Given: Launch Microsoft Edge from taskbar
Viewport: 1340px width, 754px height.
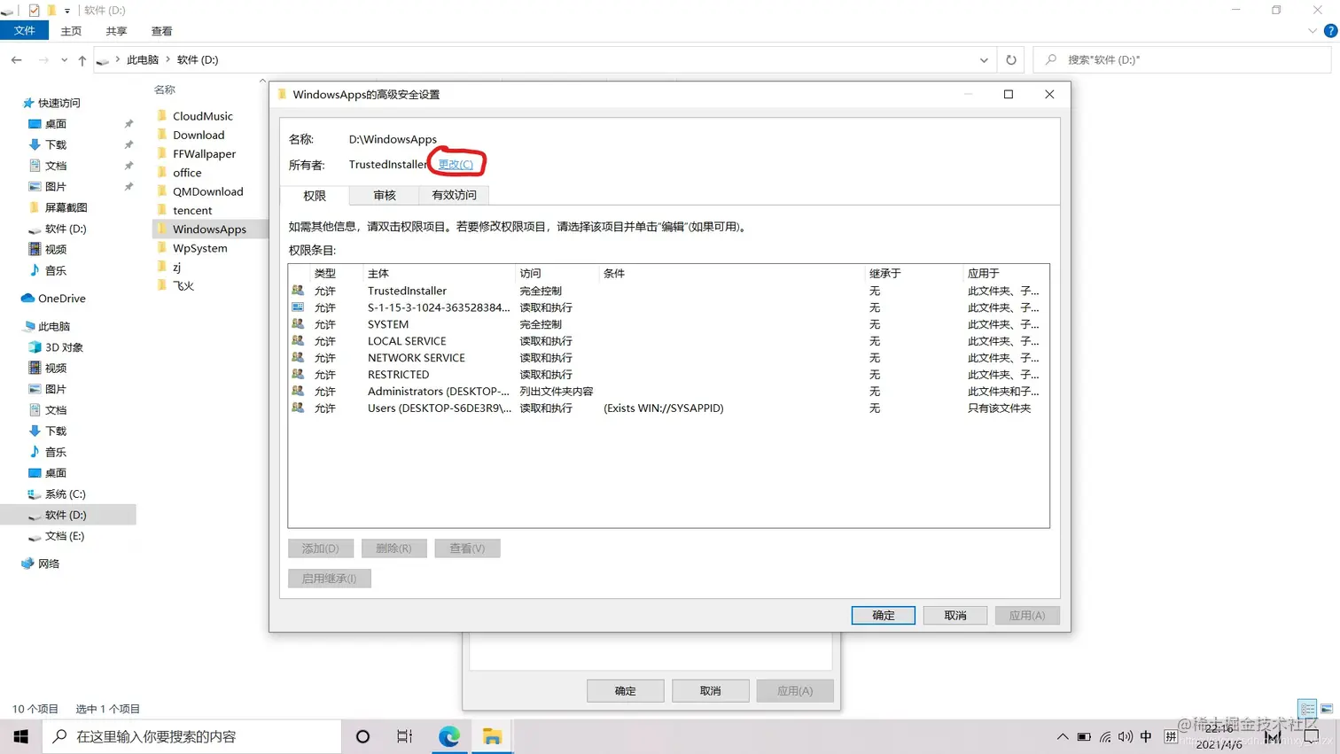Looking at the screenshot, I should pos(449,736).
